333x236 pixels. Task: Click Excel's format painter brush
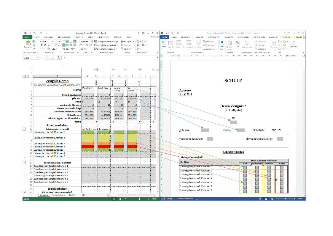coord(34,49)
